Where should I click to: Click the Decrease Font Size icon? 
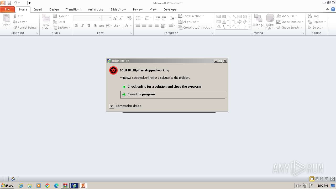(x=121, y=18)
